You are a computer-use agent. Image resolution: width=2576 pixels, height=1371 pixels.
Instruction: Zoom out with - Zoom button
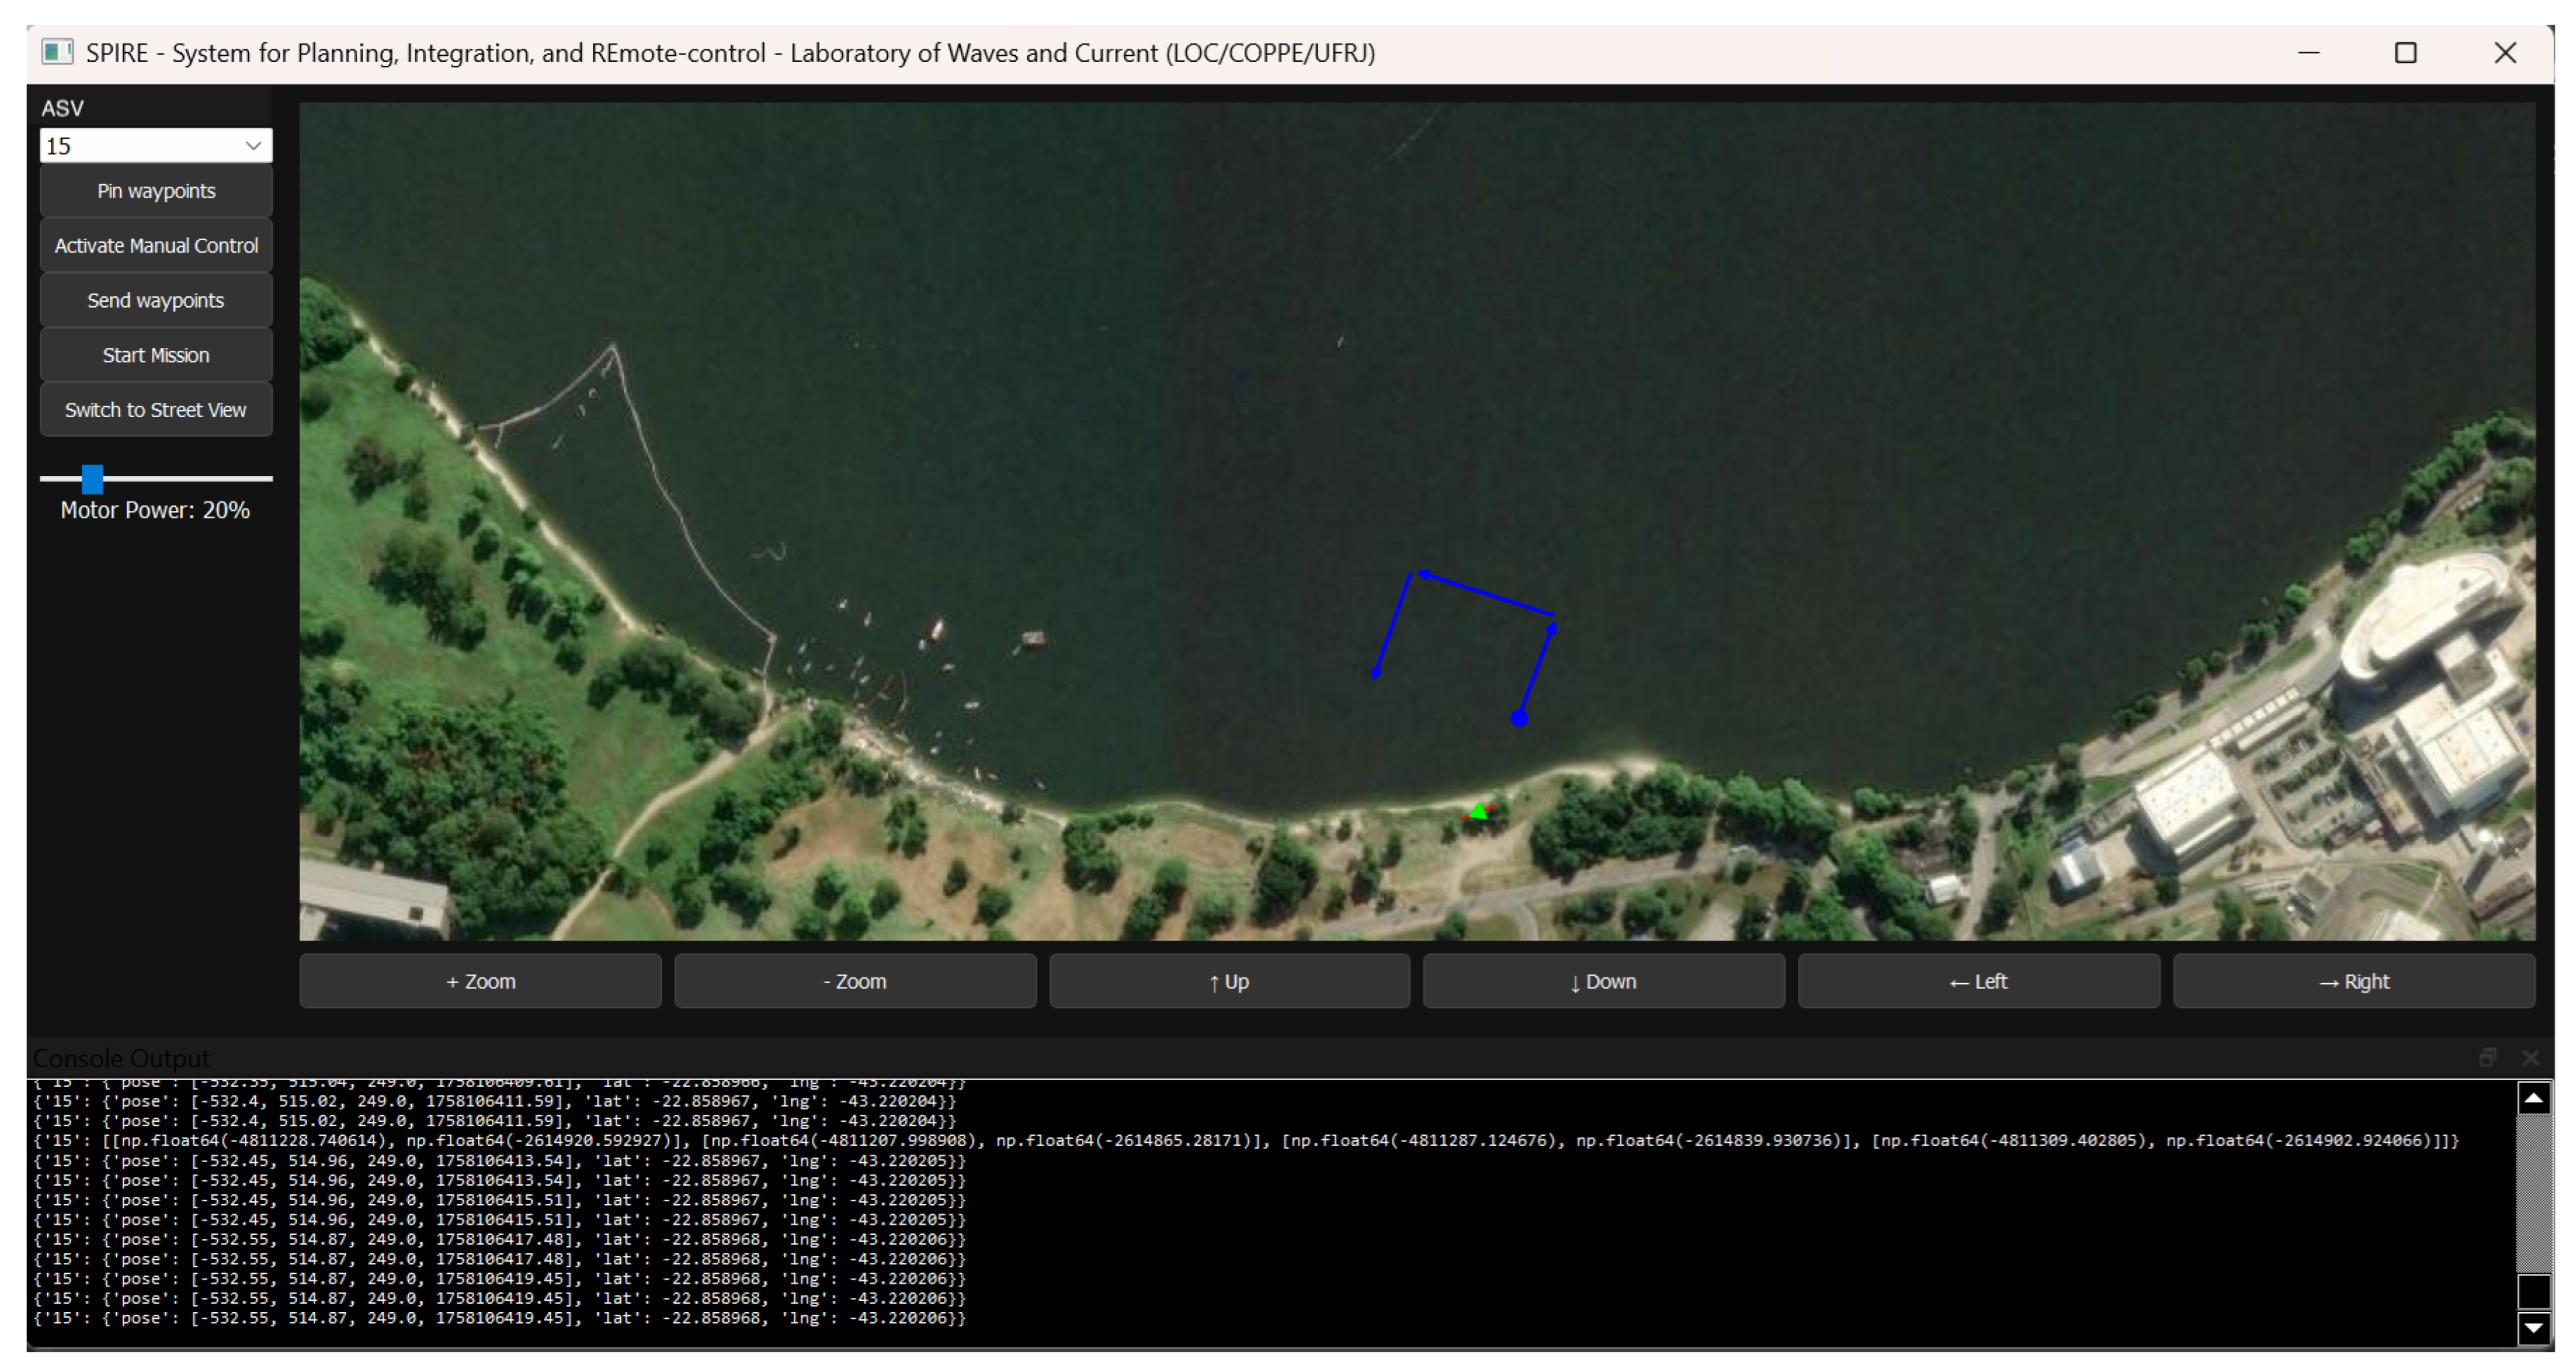click(x=855, y=982)
